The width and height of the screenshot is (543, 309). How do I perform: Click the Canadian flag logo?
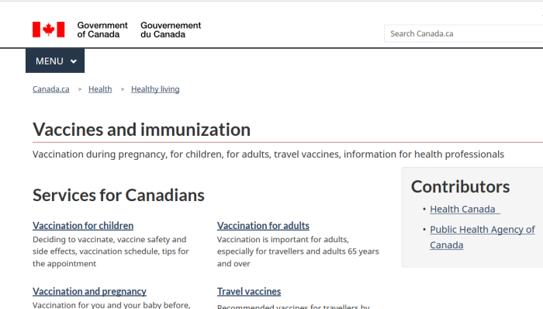(x=48, y=30)
